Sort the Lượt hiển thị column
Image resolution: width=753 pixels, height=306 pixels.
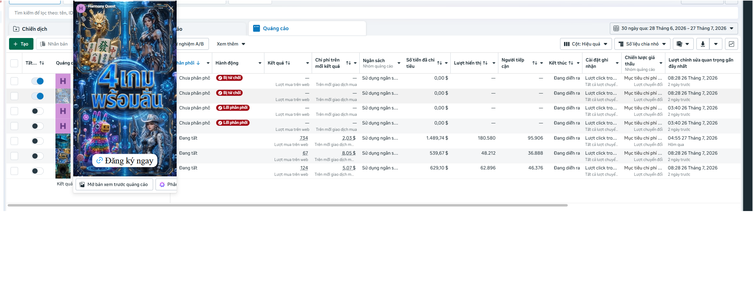485,63
